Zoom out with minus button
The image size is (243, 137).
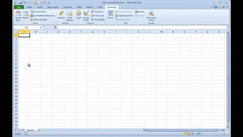pos(204,134)
